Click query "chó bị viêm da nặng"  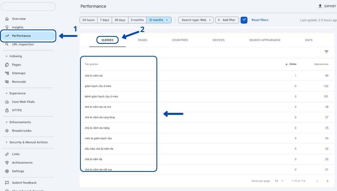click(x=97, y=128)
